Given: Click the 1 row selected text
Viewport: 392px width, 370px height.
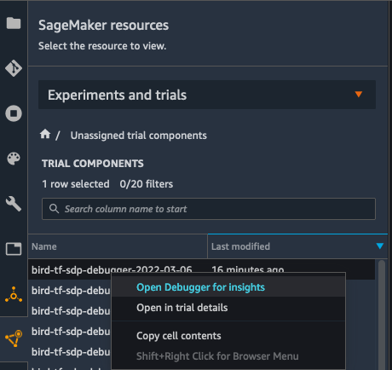Looking at the screenshot, I should pos(76,184).
